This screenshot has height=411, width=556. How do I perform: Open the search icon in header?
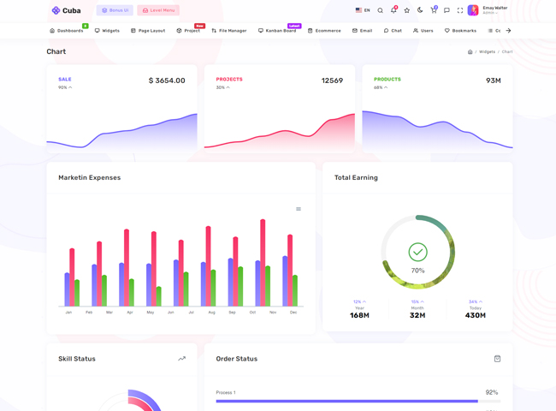(381, 10)
